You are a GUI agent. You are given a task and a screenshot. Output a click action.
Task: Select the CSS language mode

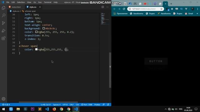click(77, 105)
